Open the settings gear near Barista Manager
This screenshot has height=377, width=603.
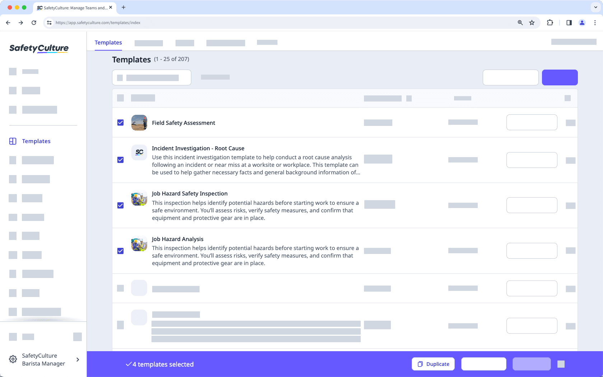[x=13, y=359]
